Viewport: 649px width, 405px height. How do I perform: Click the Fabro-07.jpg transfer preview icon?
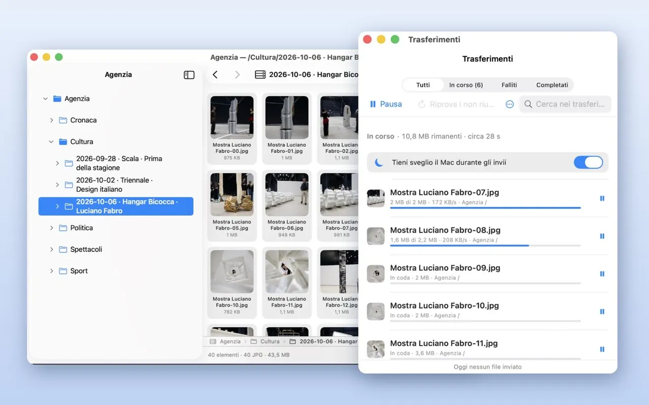click(x=376, y=198)
